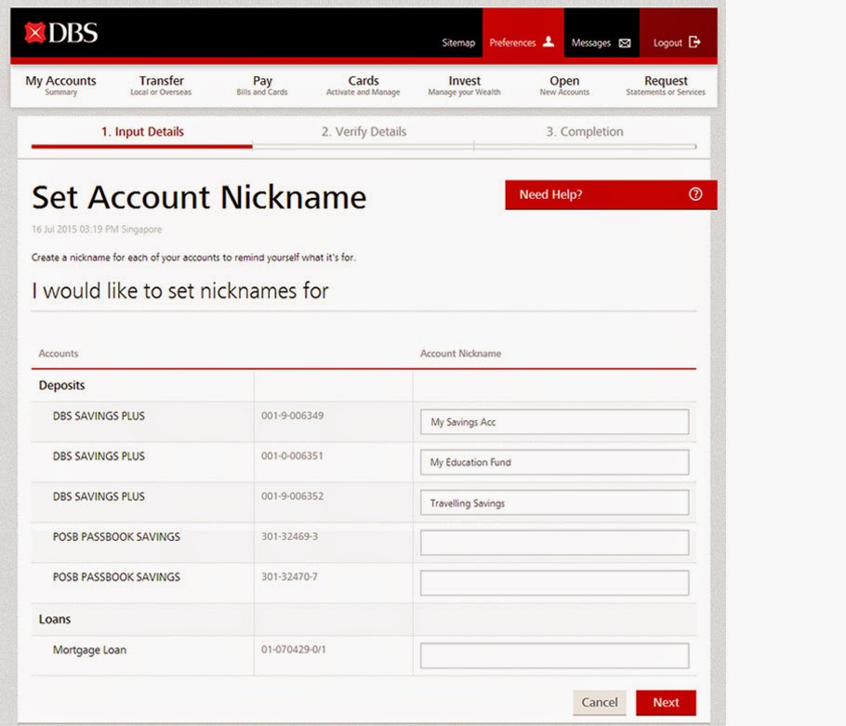This screenshot has height=726, width=846.
Task: Click the DBS logo
Action: tap(61, 33)
